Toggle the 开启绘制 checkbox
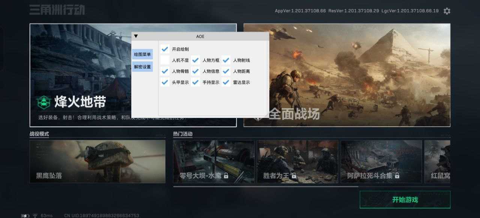480x218 pixels. pos(165,49)
